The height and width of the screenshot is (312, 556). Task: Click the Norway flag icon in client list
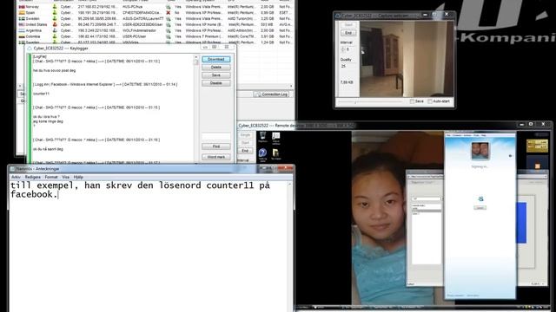[22, 7]
